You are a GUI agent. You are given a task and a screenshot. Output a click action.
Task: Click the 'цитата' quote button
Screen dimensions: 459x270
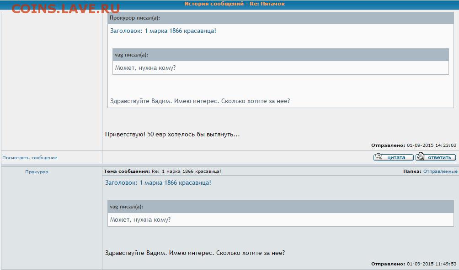(x=394, y=157)
